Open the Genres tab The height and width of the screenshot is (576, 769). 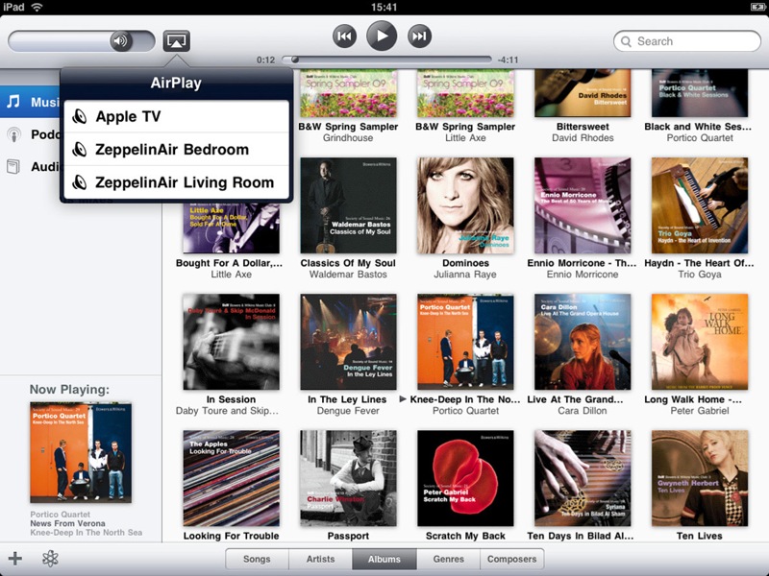coord(448,559)
